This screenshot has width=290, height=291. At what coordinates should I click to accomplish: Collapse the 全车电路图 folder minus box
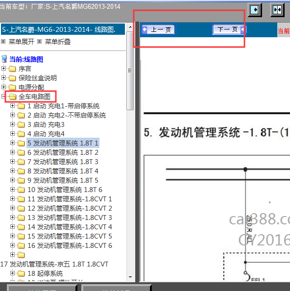3,97
